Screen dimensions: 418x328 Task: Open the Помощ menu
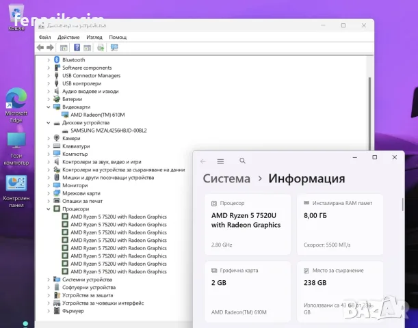point(118,38)
